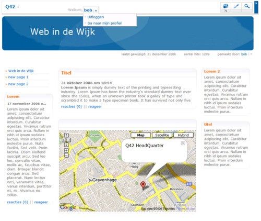Click the 'bob' author link near 'gemaakt door'
This screenshot has width=261, height=221.
pyautogui.click(x=244, y=54)
